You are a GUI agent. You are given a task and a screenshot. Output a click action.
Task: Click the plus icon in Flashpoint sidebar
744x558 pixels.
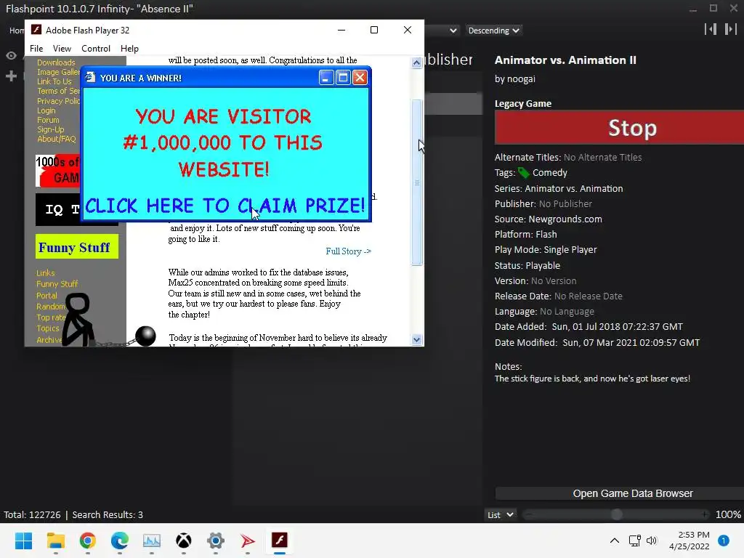coord(11,76)
